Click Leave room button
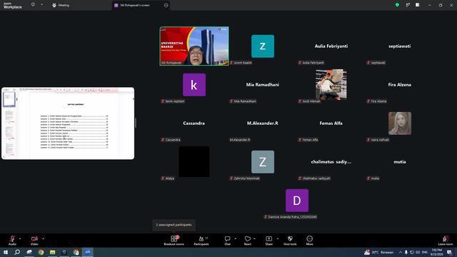Image resolution: width=457 pixels, height=257 pixels. coord(446,241)
